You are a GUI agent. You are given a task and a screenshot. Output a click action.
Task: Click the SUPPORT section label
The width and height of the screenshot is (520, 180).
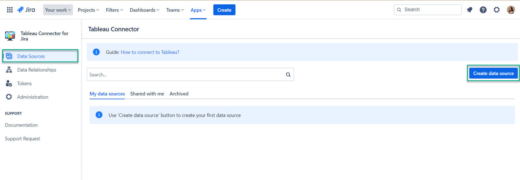pos(13,113)
